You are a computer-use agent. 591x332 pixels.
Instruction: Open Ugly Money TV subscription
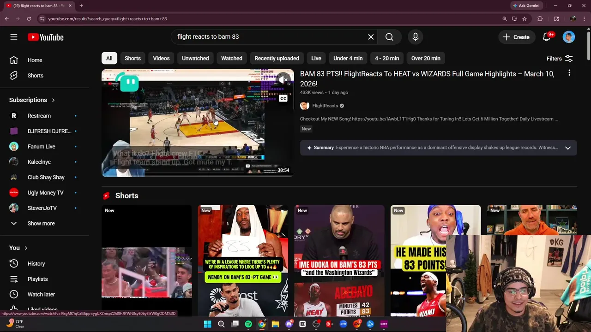click(44, 193)
